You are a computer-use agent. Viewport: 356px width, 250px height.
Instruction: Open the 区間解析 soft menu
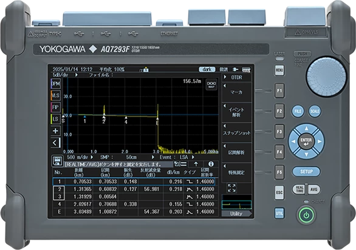click(236, 152)
